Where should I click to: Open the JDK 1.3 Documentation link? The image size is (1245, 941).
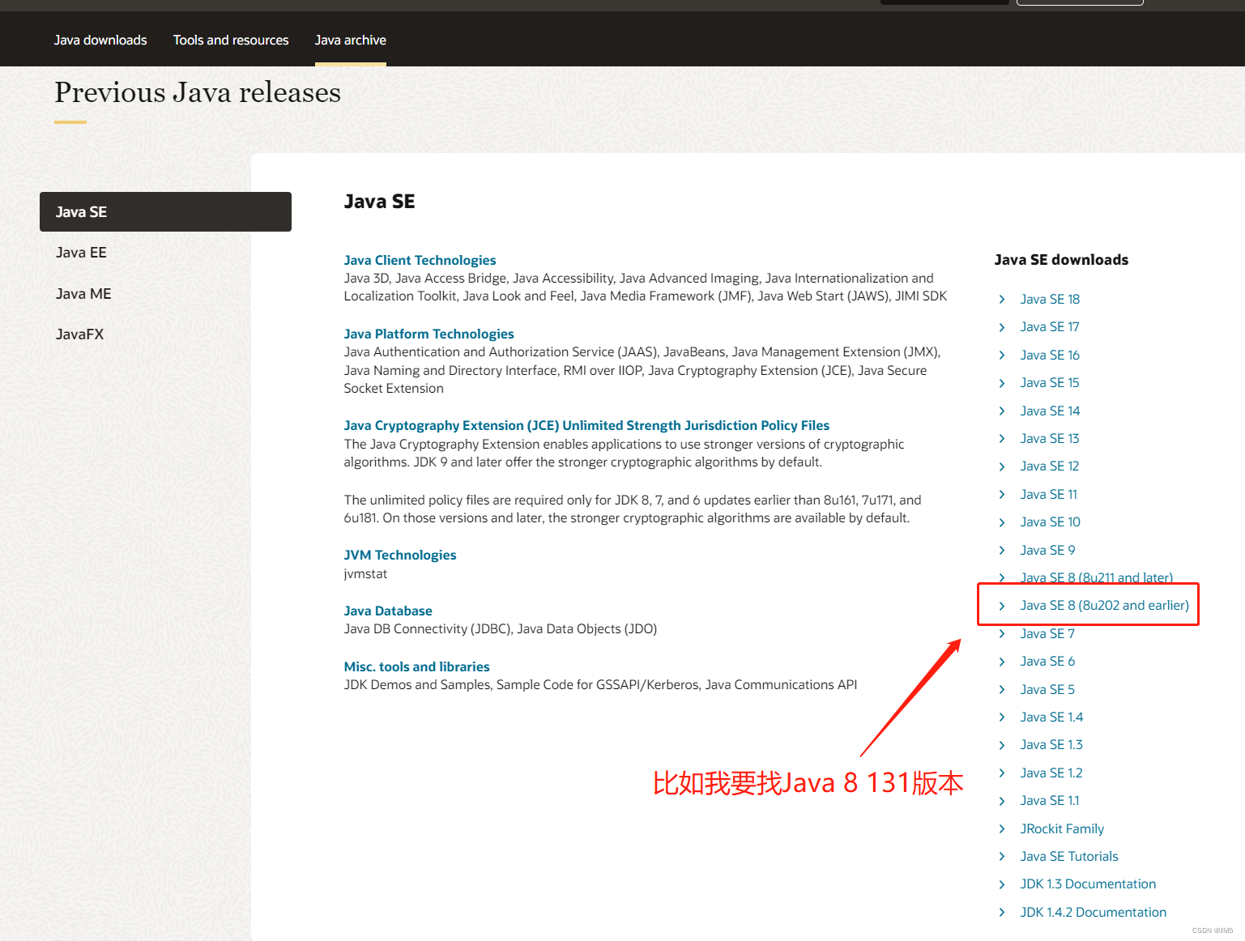pos(1087,884)
